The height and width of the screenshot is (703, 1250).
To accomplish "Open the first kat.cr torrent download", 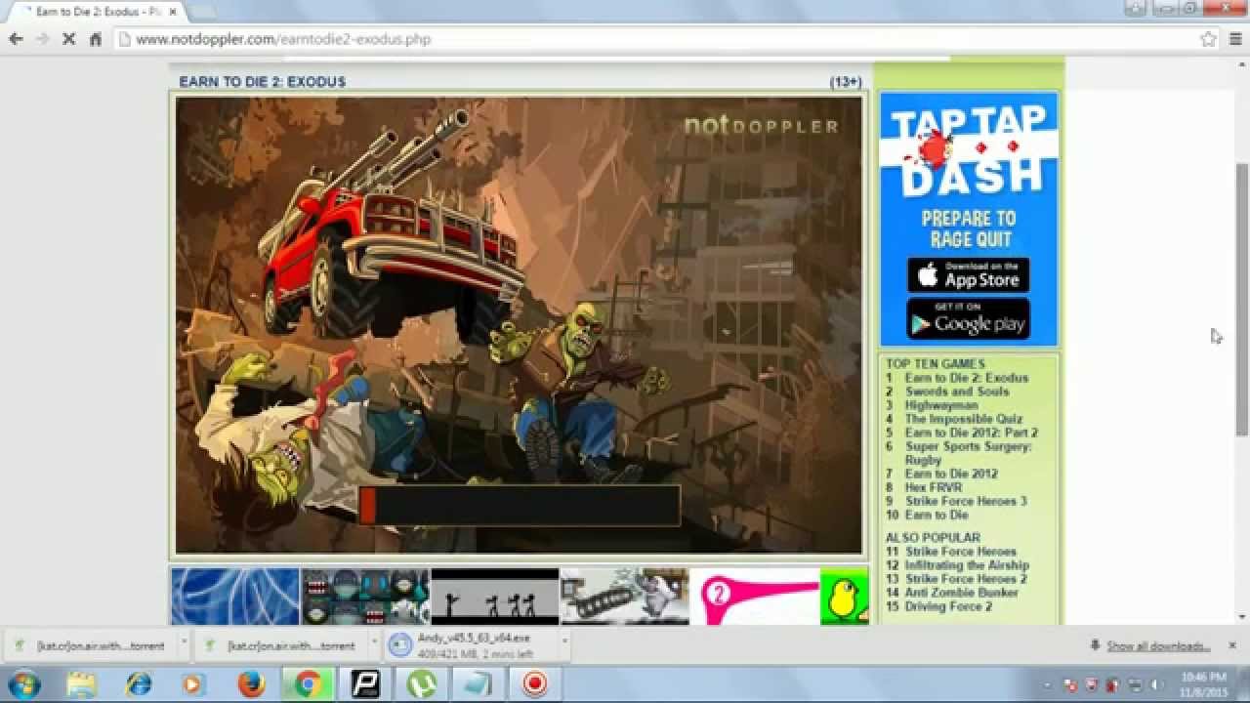I will coord(90,645).
